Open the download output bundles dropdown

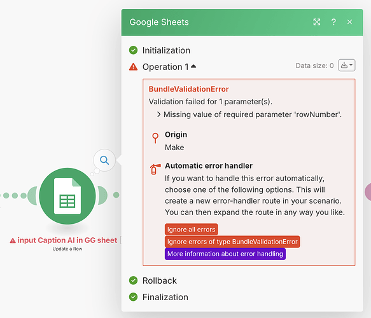[x=347, y=66]
